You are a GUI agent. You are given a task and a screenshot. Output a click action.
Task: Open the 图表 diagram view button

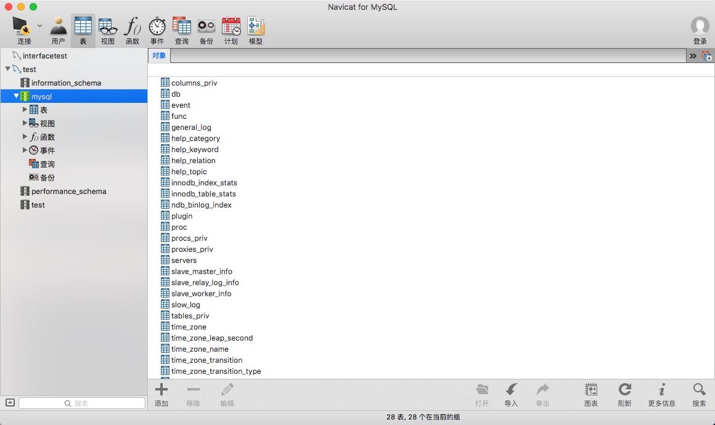pyautogui.click(x=591, y=394)
